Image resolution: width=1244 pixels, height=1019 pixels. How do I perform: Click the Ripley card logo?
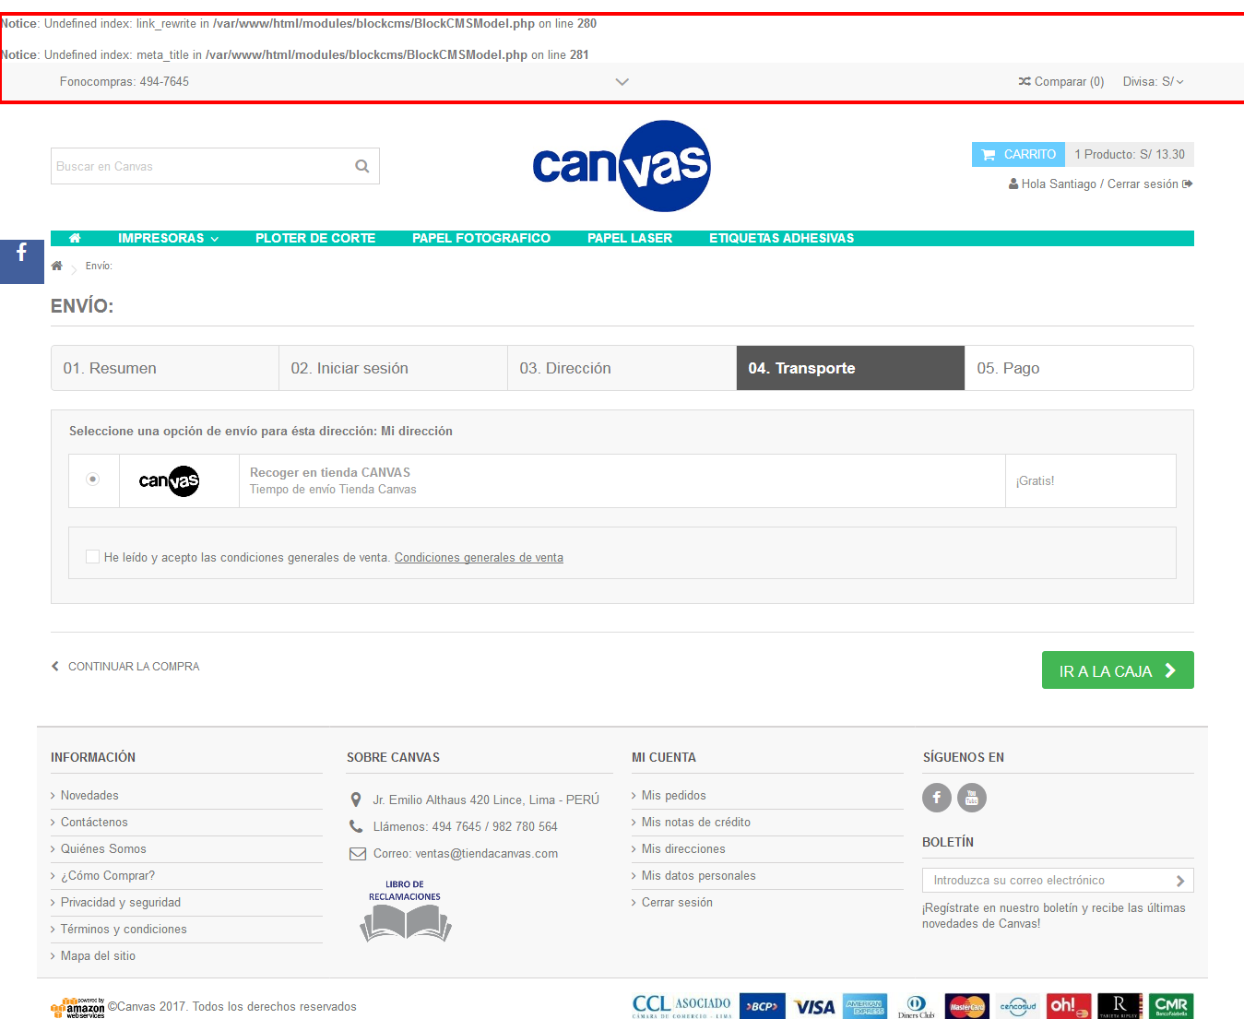[x=1120, y=1006]
